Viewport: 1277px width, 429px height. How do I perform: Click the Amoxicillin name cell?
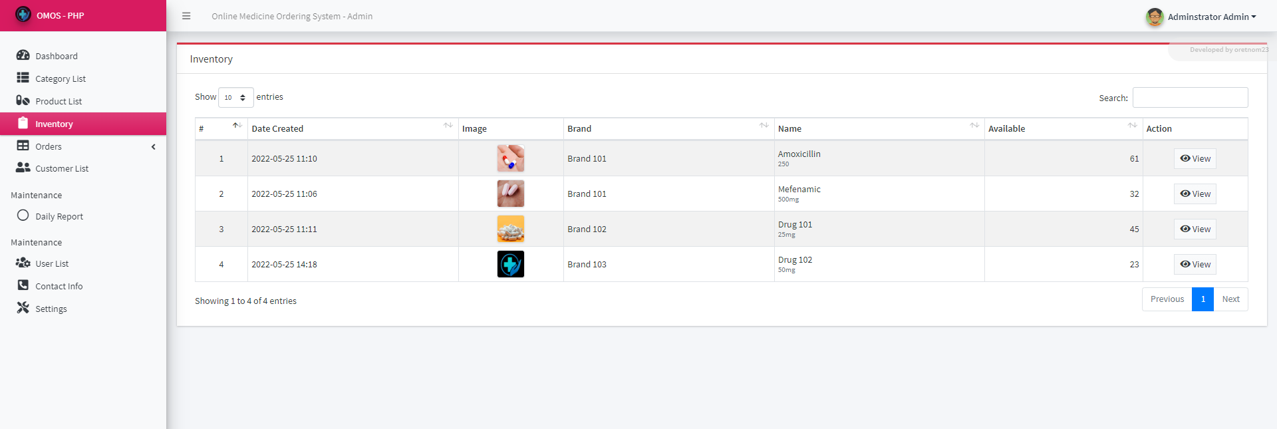point(879,158)
